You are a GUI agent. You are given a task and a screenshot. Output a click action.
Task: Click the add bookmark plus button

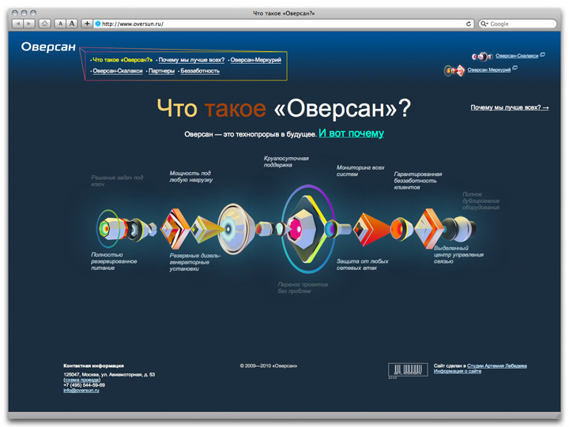pos(87,24)
